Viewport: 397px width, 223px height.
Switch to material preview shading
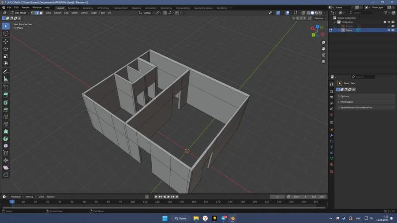[316, 13]
